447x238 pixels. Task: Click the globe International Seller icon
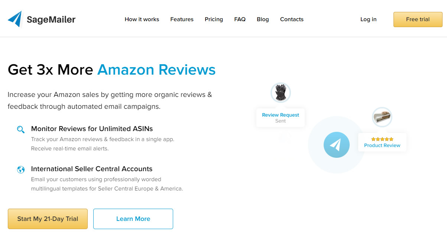coord(21,170)
